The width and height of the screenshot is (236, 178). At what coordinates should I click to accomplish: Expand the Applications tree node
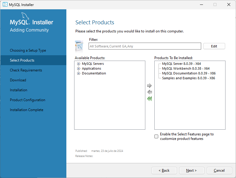click(x=78, y=69)
